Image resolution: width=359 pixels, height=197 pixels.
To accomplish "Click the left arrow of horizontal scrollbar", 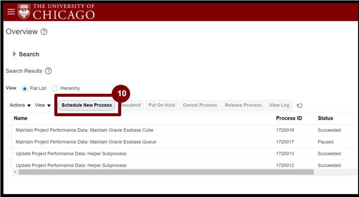I will (15, 172).
